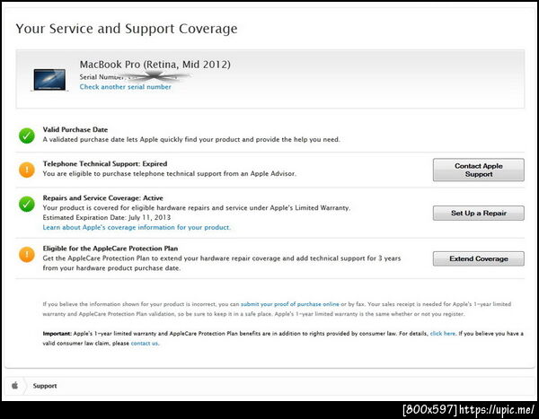
Task: Click the Set Up a Repair button
Action: [x=479, y=213]
